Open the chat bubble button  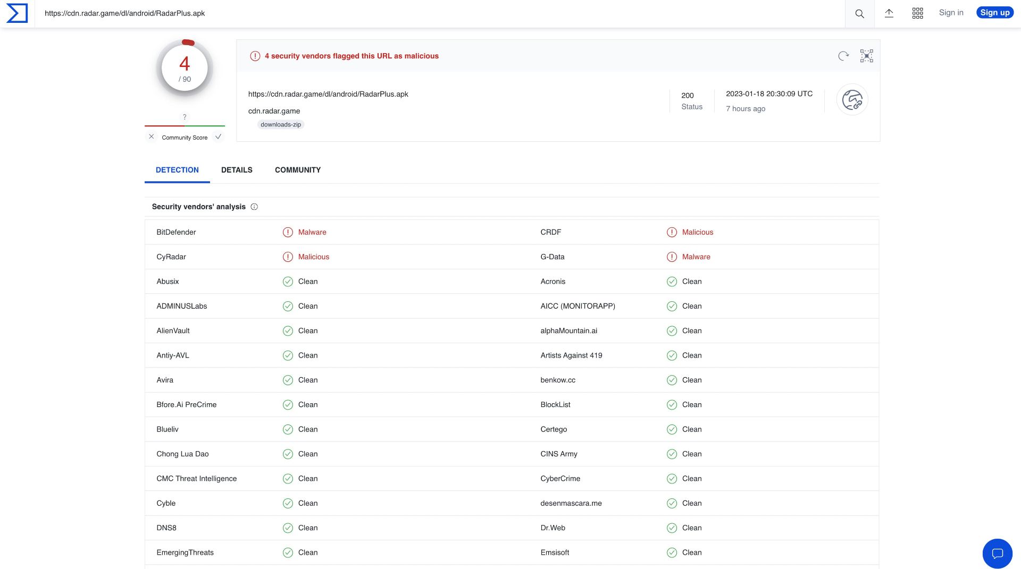(997, 554)
